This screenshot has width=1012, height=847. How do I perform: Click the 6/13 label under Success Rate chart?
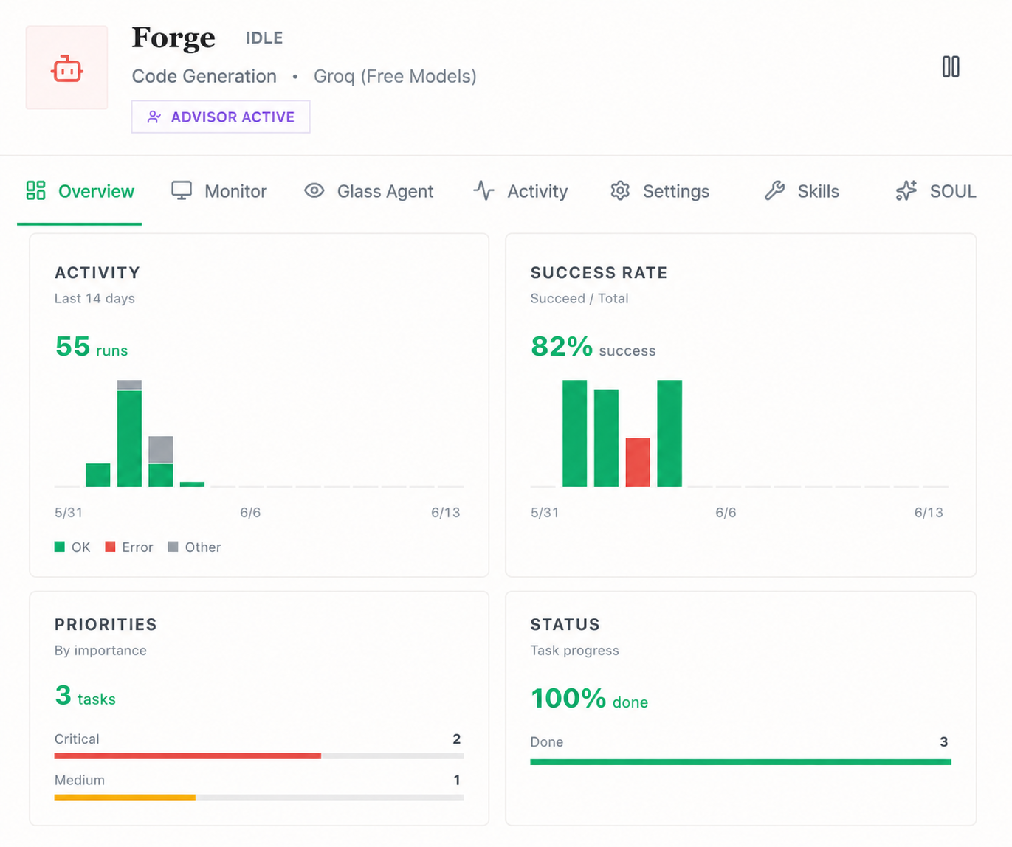click(929, 512)
